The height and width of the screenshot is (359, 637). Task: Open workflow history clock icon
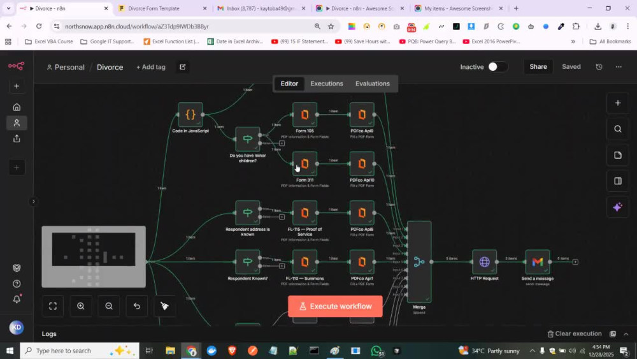[x=599, y=67]
